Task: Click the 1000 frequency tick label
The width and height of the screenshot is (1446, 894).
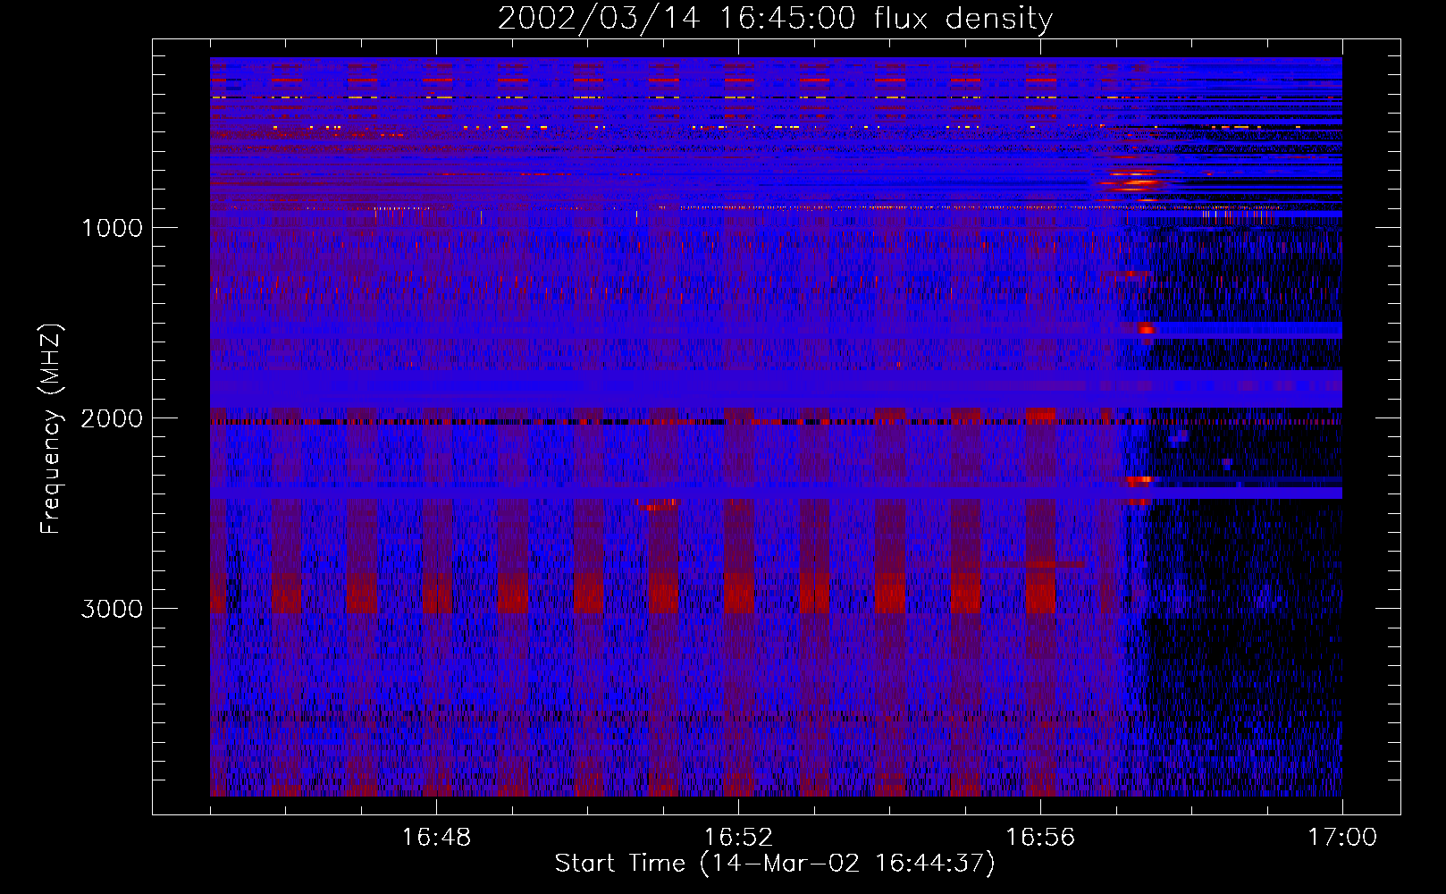Action: (x=112, y=228)
